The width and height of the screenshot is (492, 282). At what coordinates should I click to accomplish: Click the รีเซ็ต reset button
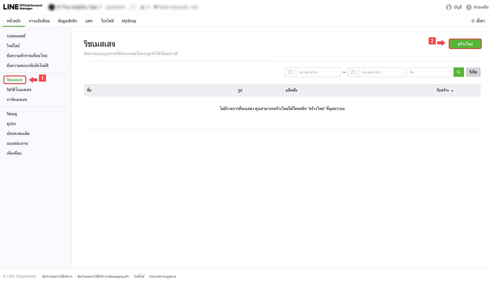coord(473,72)
